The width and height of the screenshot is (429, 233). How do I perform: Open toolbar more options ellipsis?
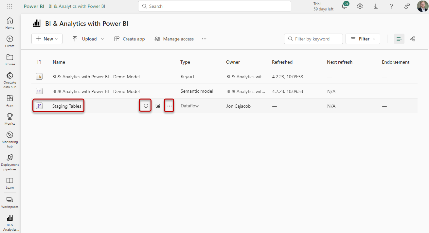204,39
